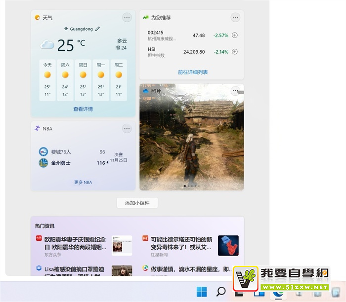Select first photo carousel dot
This screenshot has width=346, height=302.
(185, 186)
